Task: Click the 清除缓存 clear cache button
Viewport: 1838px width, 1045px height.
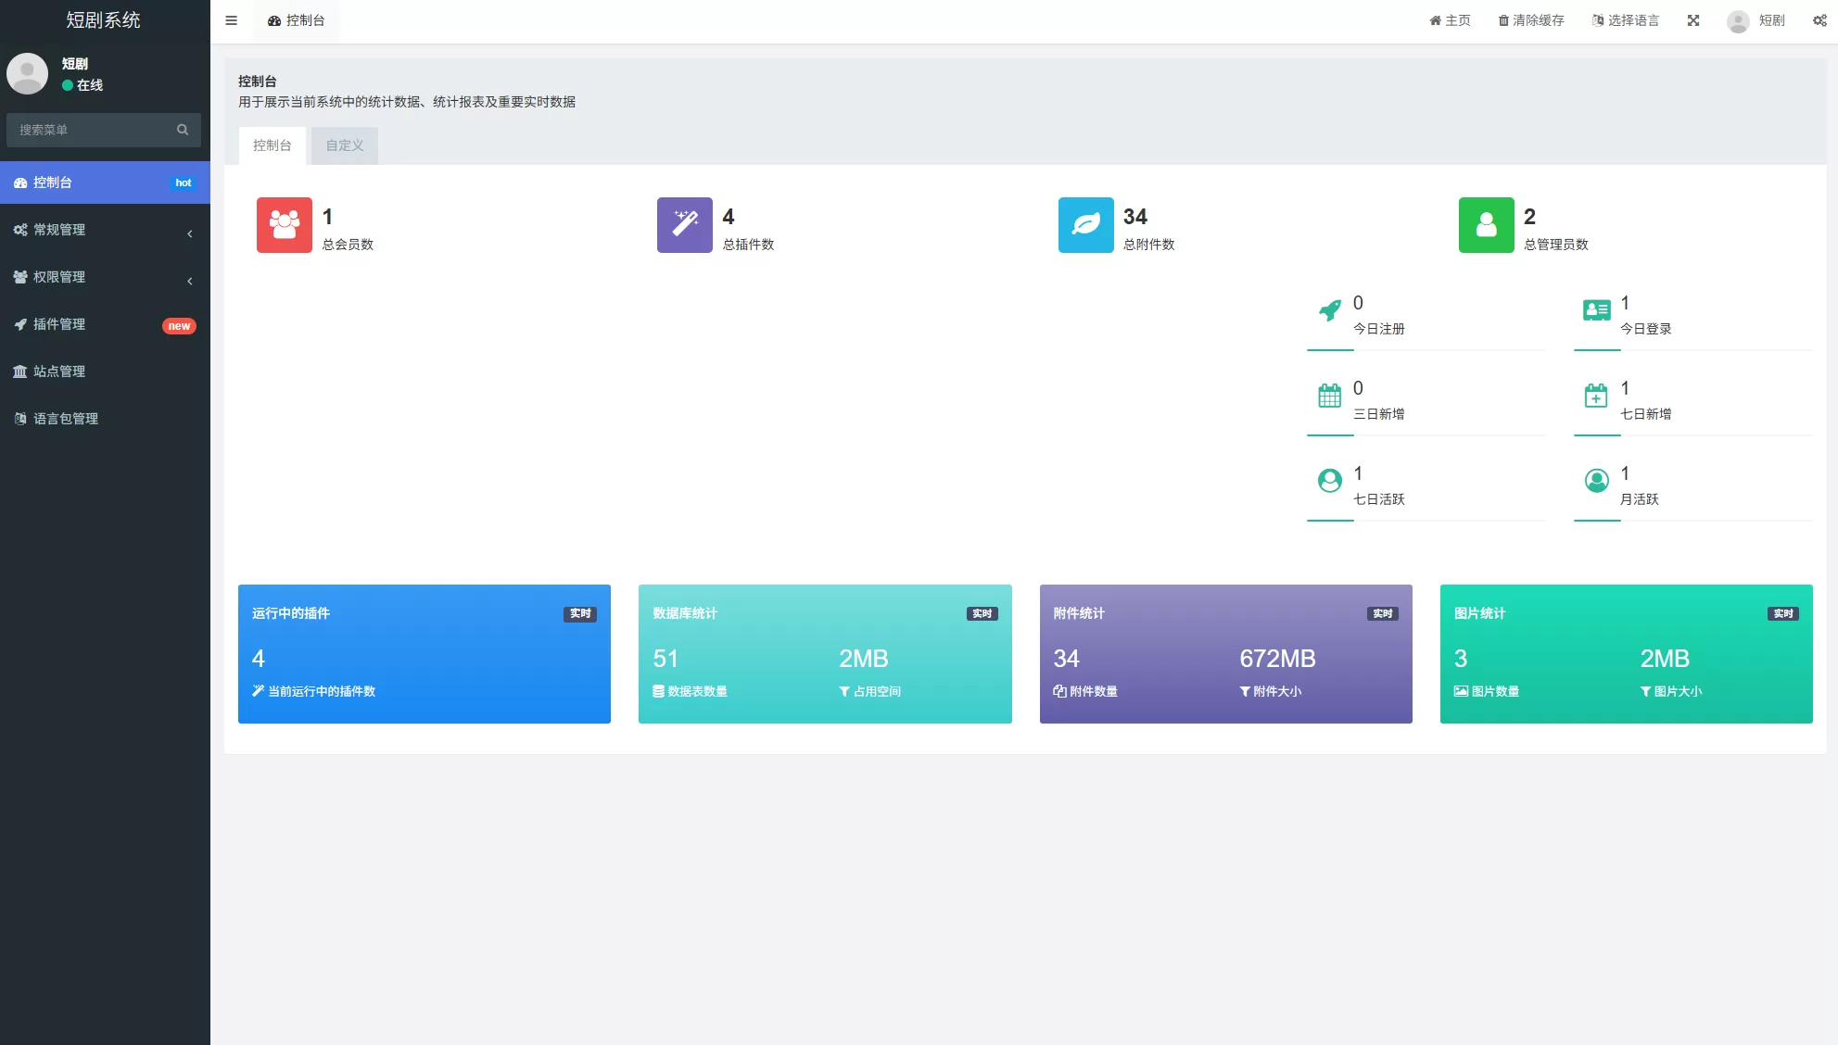Action: tap(1531, 20)
